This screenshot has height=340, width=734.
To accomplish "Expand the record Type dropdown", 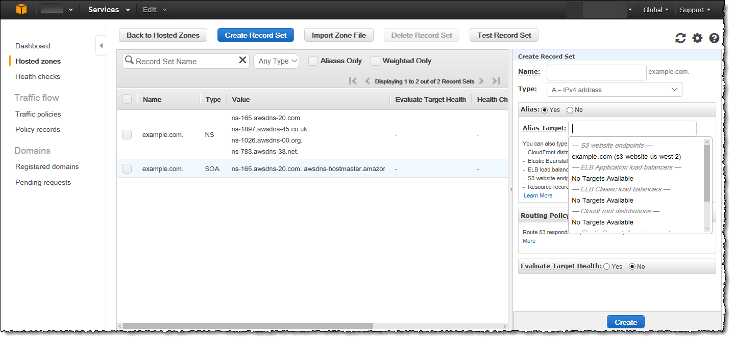I will point(614,90).
